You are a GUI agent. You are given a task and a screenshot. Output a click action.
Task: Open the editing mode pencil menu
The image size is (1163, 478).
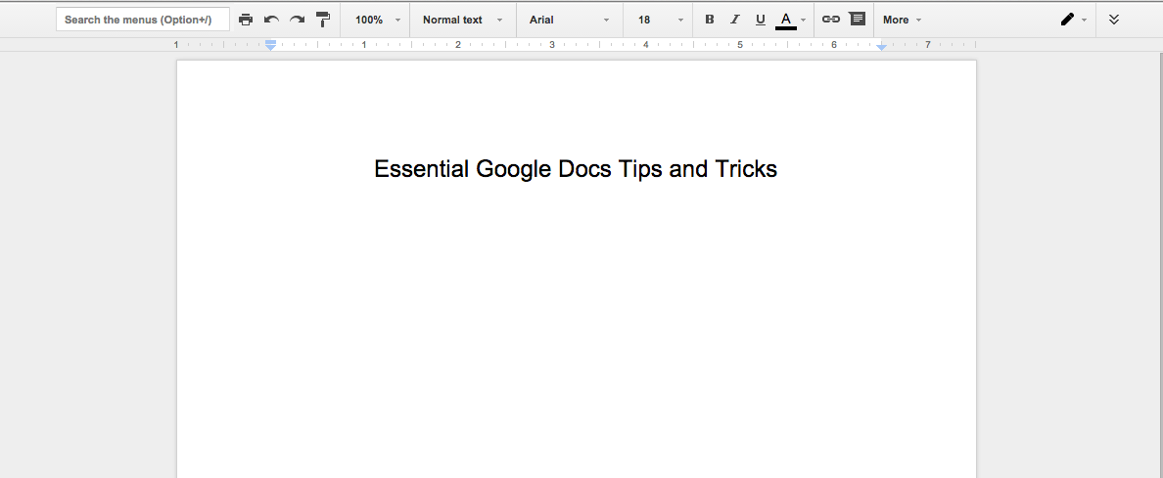click(1073, 20)
